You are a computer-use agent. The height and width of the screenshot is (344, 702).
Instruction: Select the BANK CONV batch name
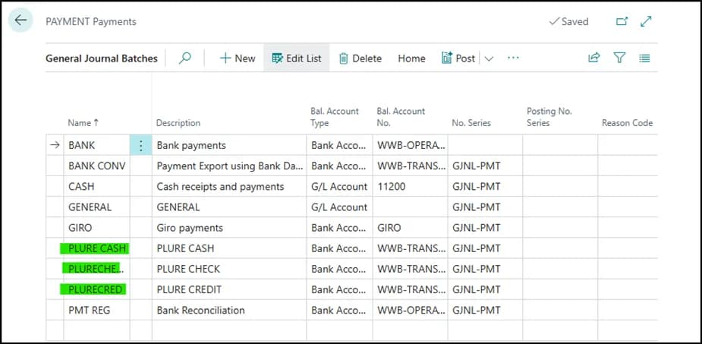pos(96,166)
